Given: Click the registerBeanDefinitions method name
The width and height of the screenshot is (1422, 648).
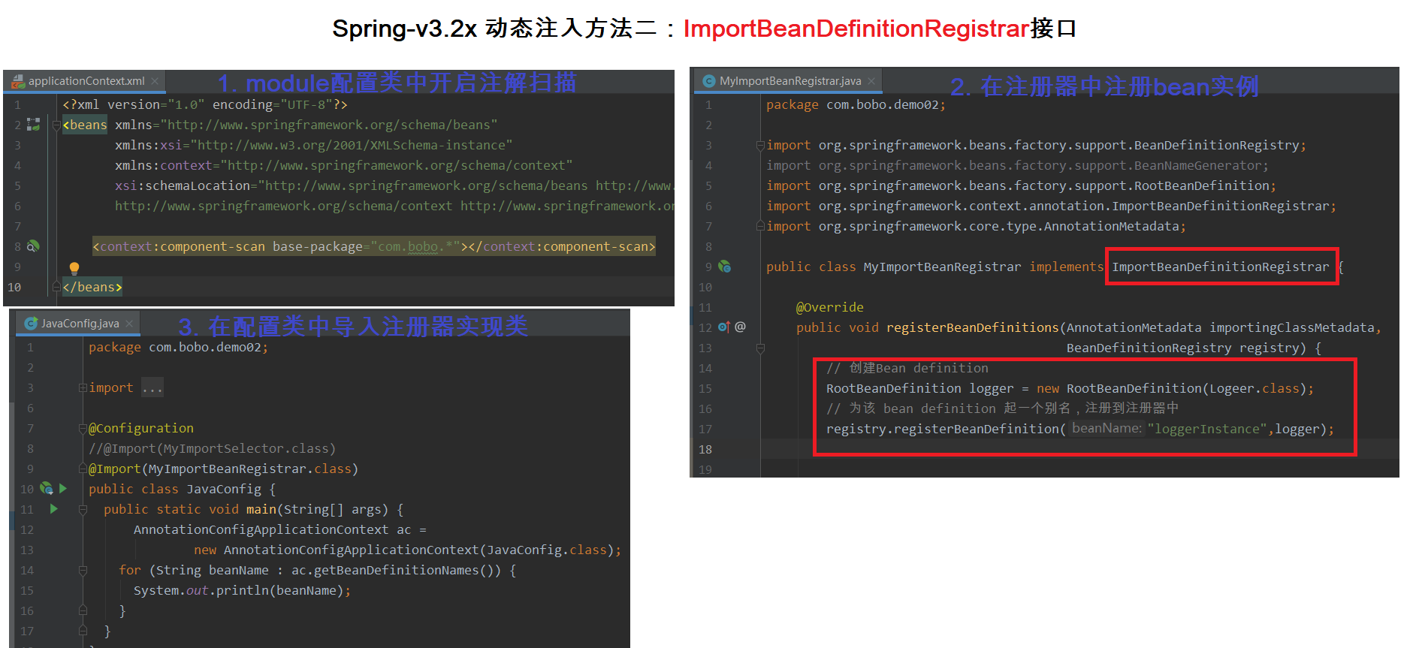Looking at the screenshot, I should click(972, 327).
